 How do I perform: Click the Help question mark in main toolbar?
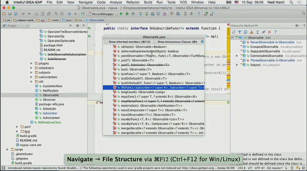pyautogui.click(x=199, y=14)
